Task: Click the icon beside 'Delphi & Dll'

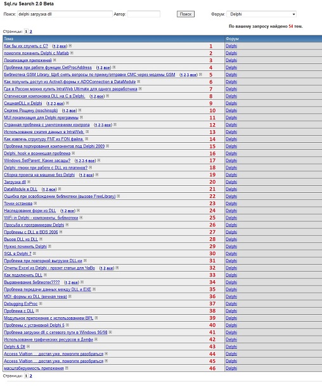Action: (x=29, y=347)
